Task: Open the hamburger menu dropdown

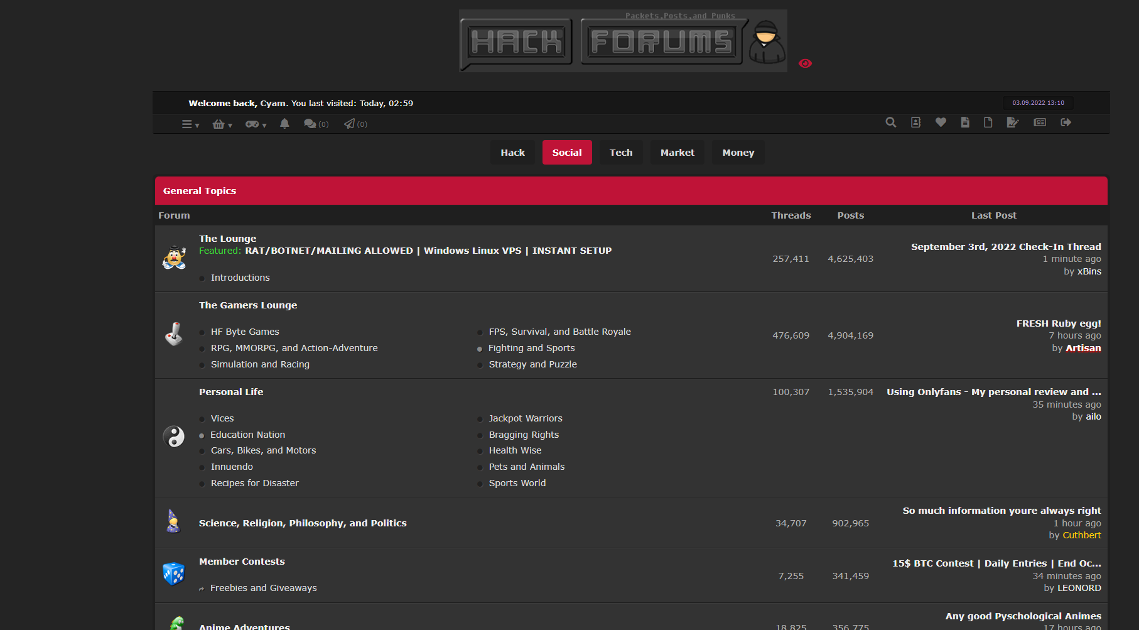Action: point(190,124)
